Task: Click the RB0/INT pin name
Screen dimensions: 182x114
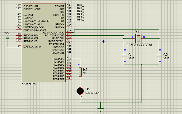Action: tap(60, 6)
